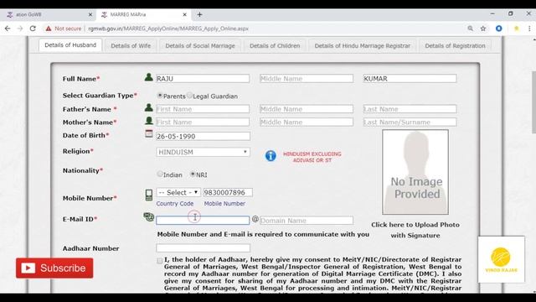Click the first name field containing RAJU
Screen dimensions: 536x302
coord(203,78)
